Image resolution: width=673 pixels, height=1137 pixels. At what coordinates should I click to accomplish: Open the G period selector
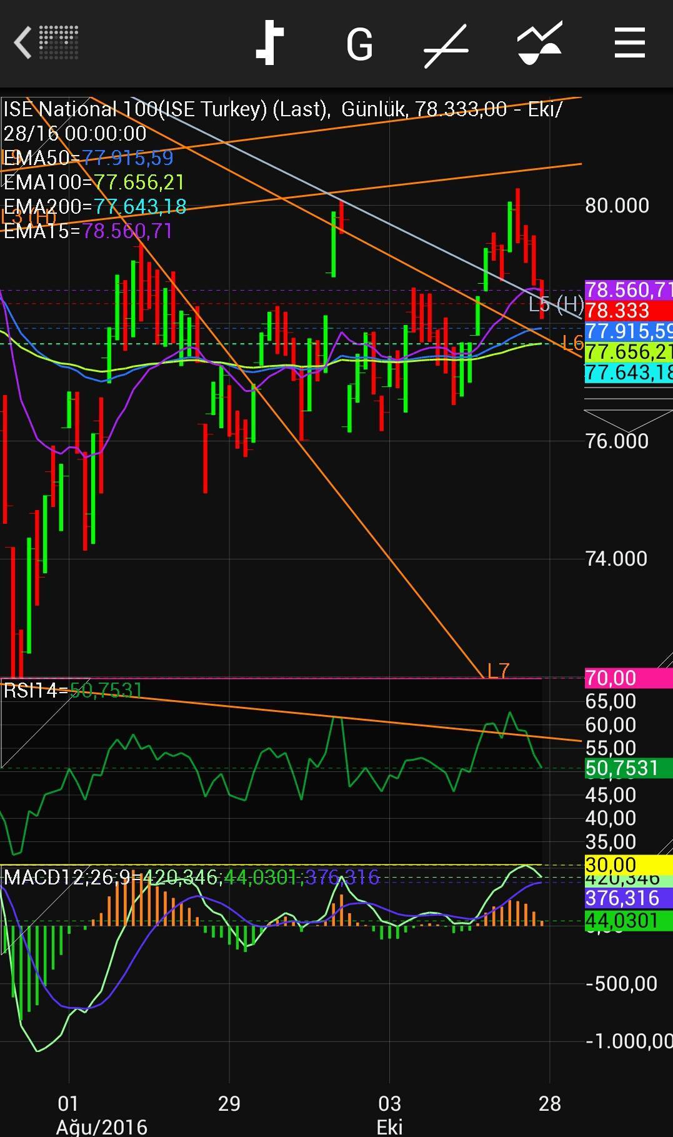pos(359,44)
